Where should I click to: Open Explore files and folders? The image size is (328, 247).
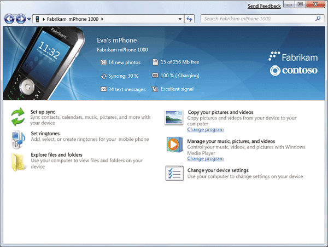point(56,154)
